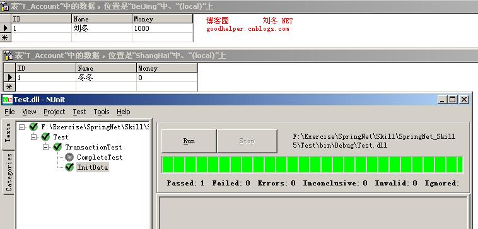Click the Errors: 0 result text
Image resolution: width=478 pixels, height=229 pixels.
point(276,183)
